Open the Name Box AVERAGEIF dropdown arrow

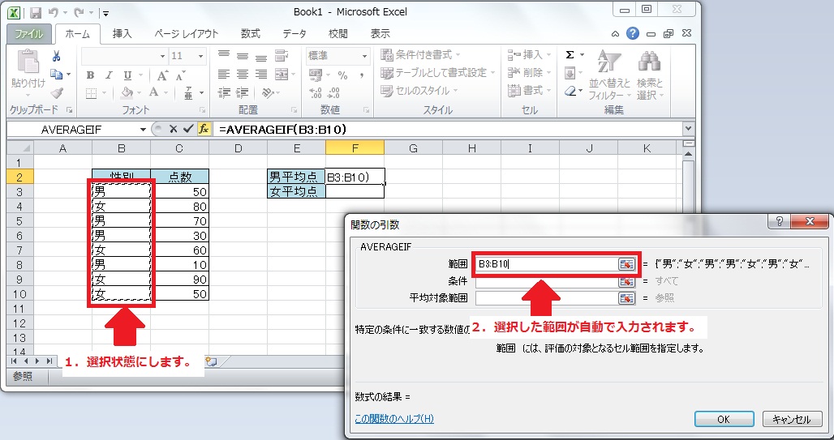click(143, 130)
